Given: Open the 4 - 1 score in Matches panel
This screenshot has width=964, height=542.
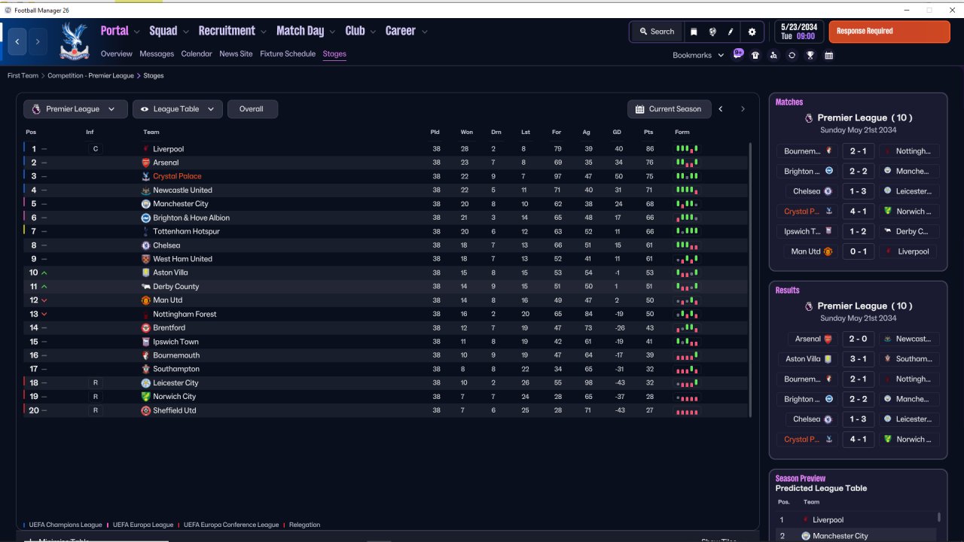Looking at the screenshot, I should point(858,212).
